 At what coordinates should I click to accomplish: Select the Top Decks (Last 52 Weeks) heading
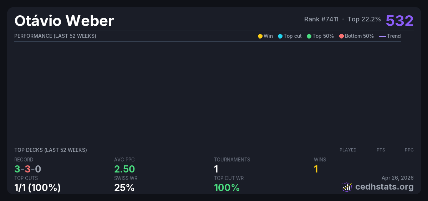tap(51, 150)
